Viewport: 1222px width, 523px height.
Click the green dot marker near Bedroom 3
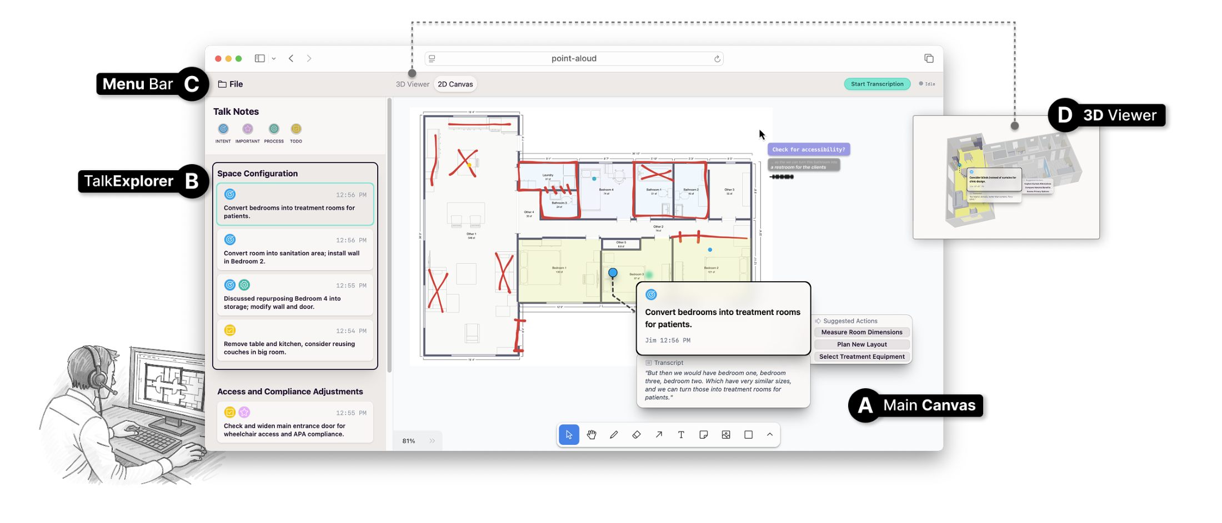[x=649, y=275]
